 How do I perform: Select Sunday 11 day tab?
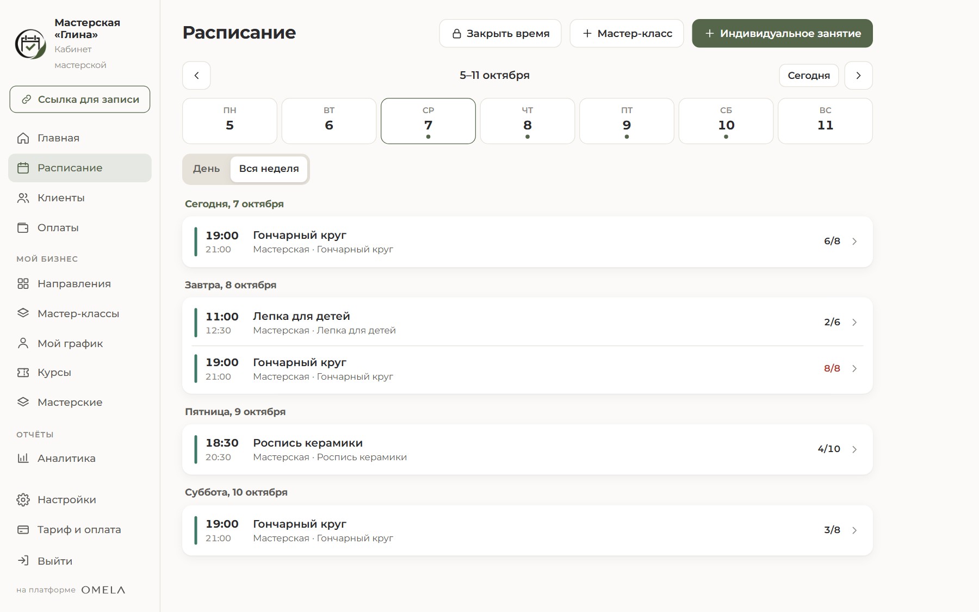[825, 121]
